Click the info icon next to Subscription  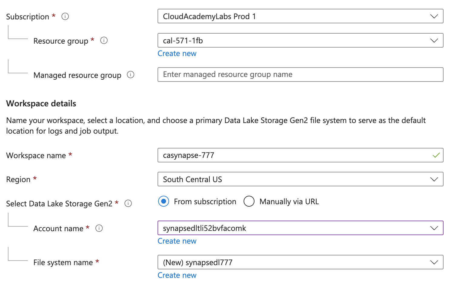point(65,16)
